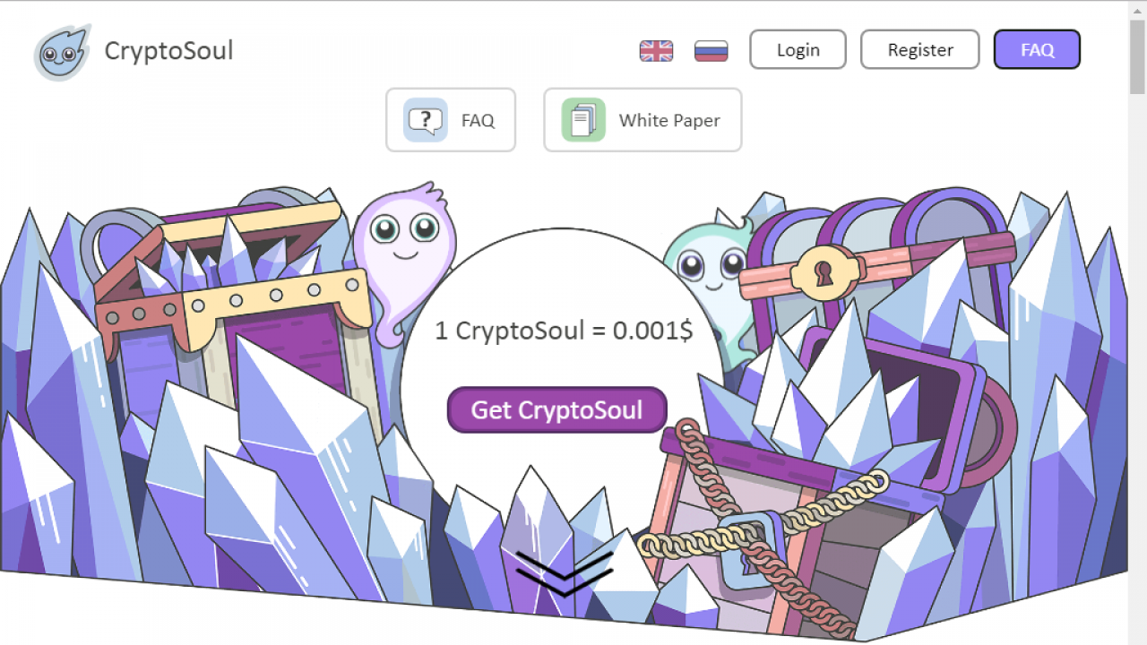Image resolution: width=1147 pixels, height=645 pixels.
Task: Open the Login page
Action: coord(798,49)
